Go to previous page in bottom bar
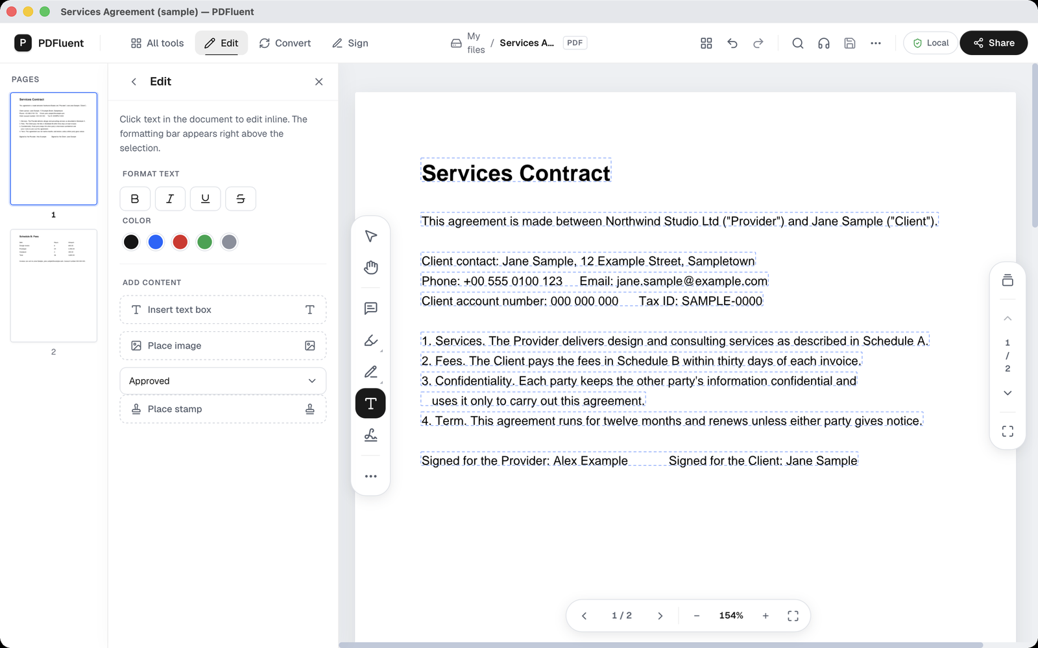Screen dimensions: 1038x648 pos(584,616)
